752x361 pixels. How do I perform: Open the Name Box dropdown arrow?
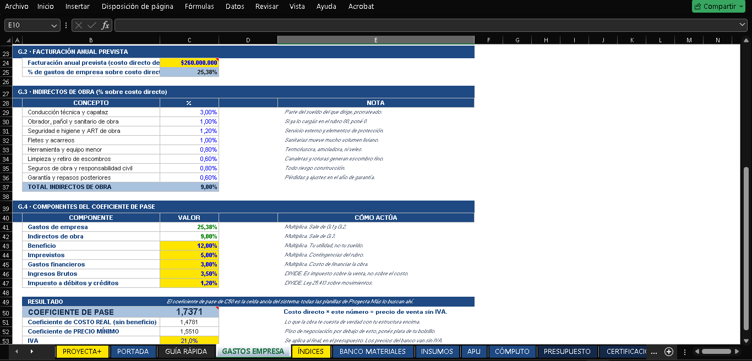coord(55,25)
